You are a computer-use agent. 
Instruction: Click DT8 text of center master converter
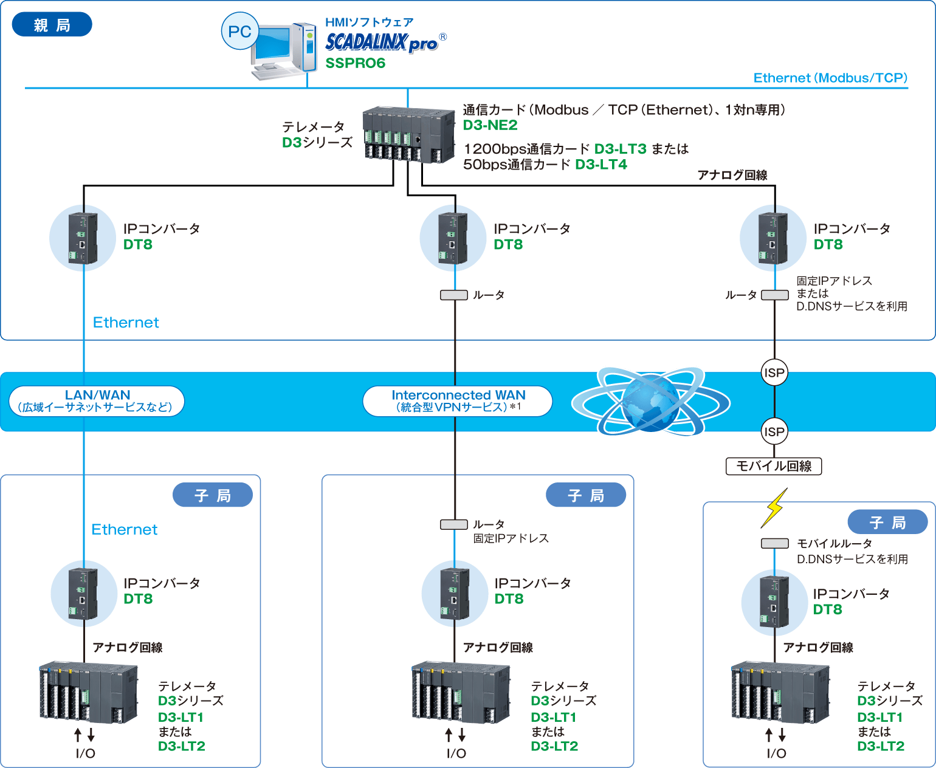pyautogui.click(x=508, y=244)
